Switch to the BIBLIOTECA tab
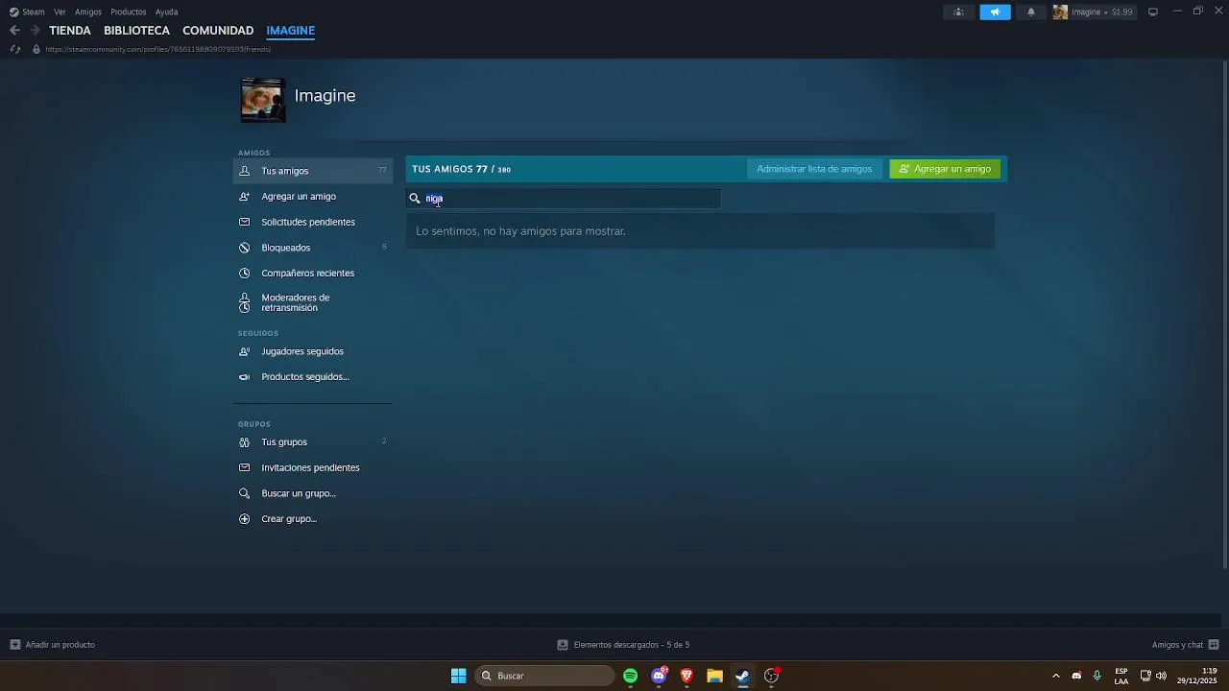 point(136,31)
